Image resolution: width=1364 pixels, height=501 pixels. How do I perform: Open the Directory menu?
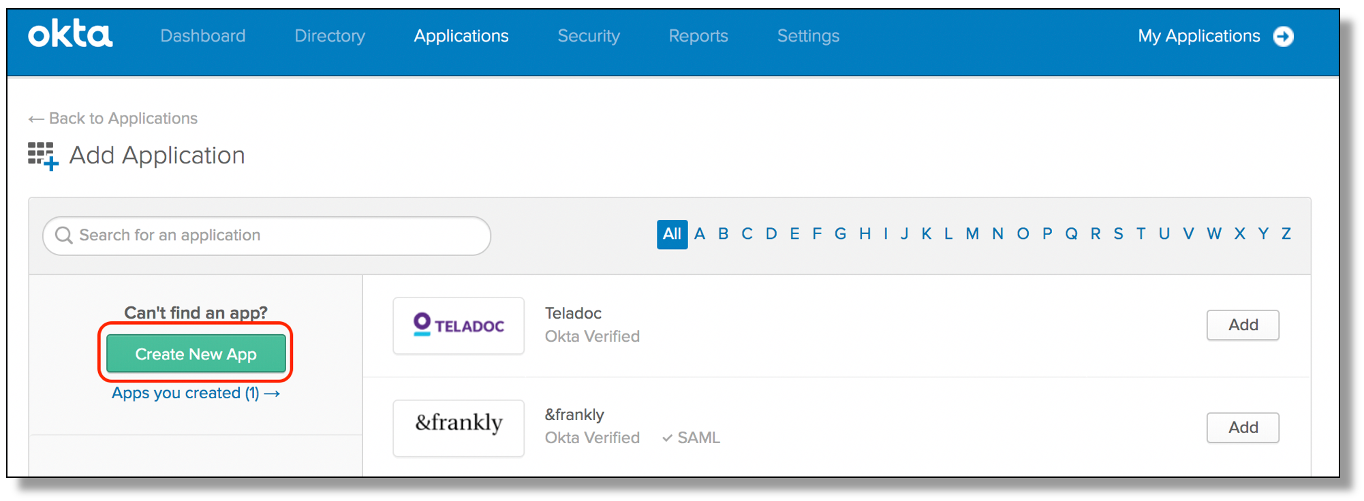click(x=330, y=36)
